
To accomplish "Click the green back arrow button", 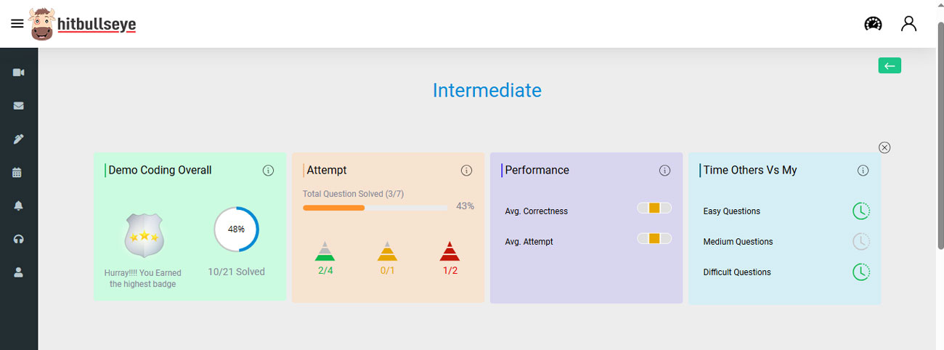I will (x=890, y=66).
